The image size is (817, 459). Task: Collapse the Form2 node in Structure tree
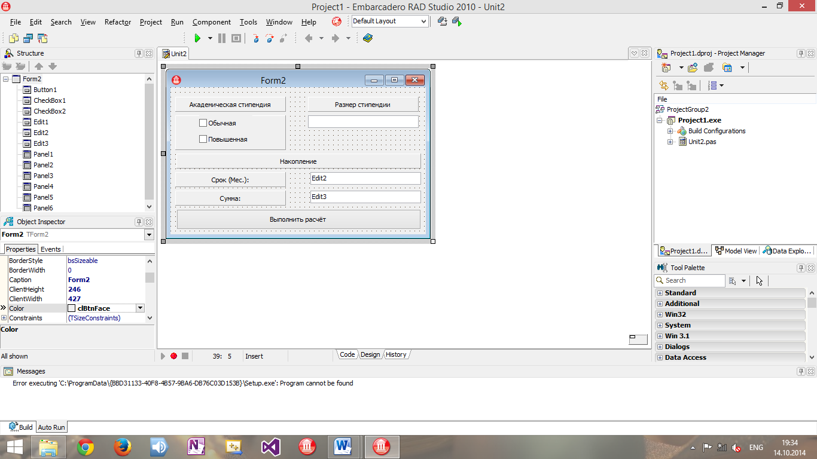(x=6, y=79)
